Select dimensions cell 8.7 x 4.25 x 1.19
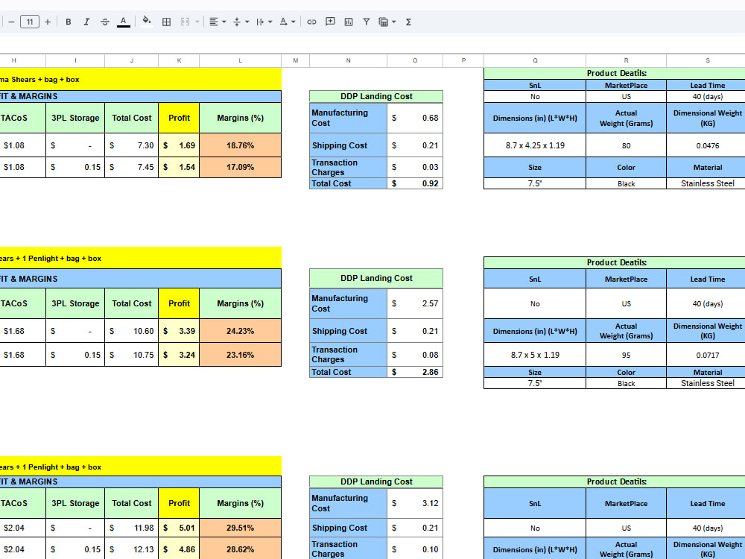745x559 pixels. click(x=535, y=145)
